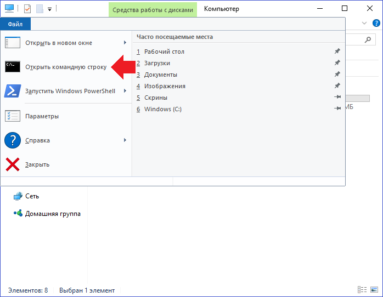The width and height of the screenshot is (383, 297).
Task: Pin Скрины to the frequent places list
Action: coord(337,97)
